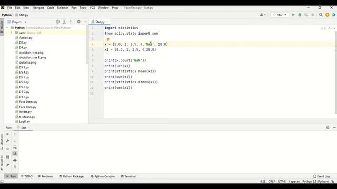
Task: Open Apriori.py in project tree
Action: pos(26,37)
